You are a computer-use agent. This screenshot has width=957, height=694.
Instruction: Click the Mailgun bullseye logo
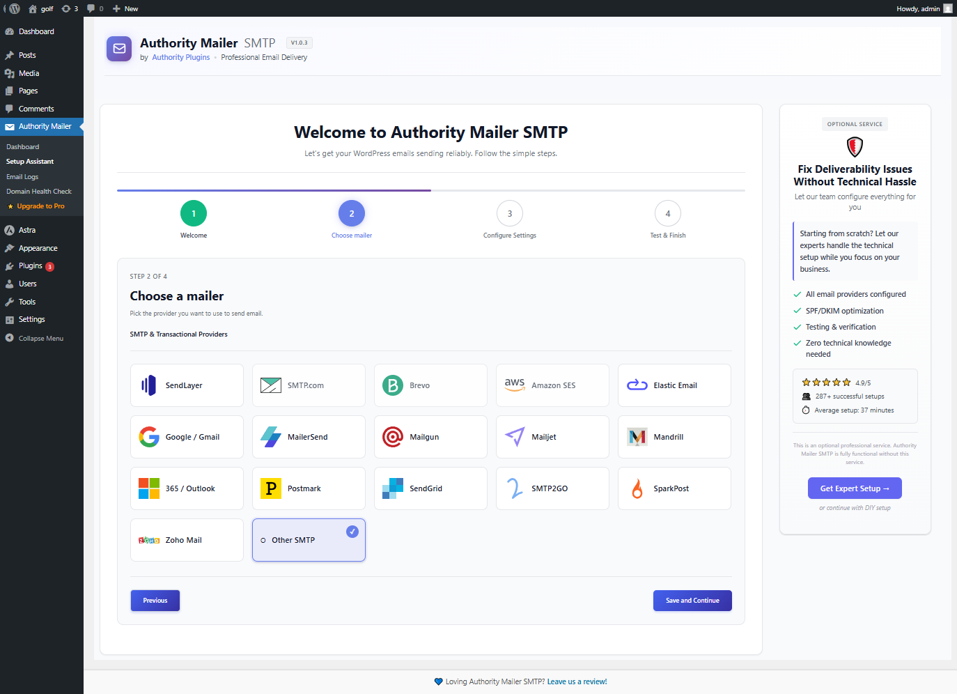coord(392,437)
